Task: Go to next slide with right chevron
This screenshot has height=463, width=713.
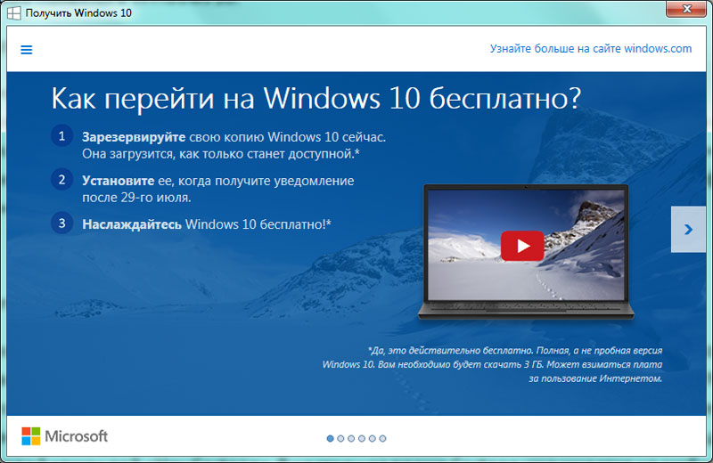Action: point(688,230)
